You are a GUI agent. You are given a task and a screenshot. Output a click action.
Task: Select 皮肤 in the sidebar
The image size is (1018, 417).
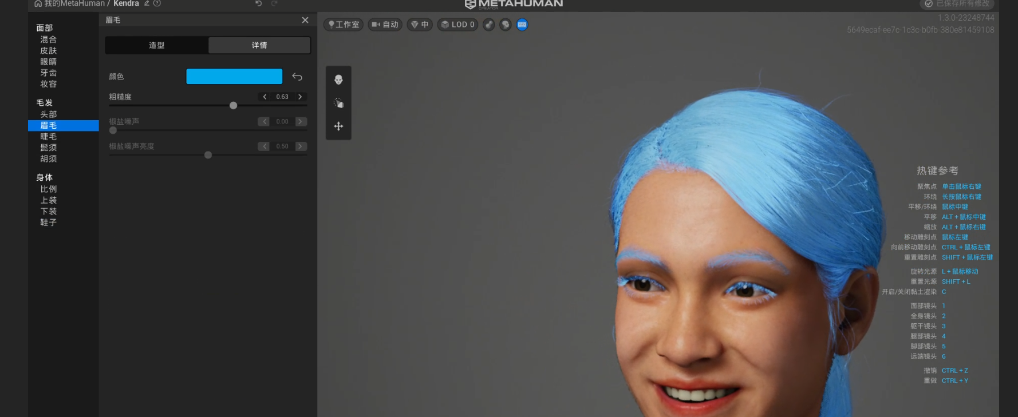click(x=48, y=50)
